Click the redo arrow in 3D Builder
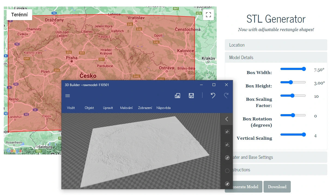The height and width of the screenshot is (195, 330). 226,95
